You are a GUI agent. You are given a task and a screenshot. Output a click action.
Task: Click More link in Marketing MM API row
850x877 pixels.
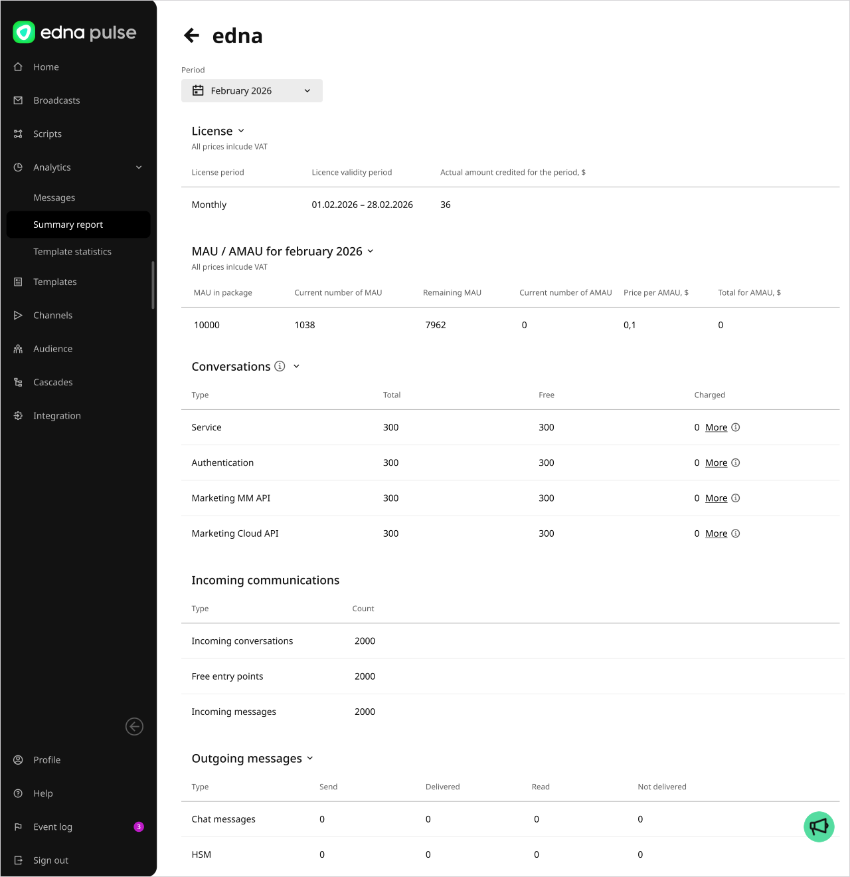(x=716, y=498)
